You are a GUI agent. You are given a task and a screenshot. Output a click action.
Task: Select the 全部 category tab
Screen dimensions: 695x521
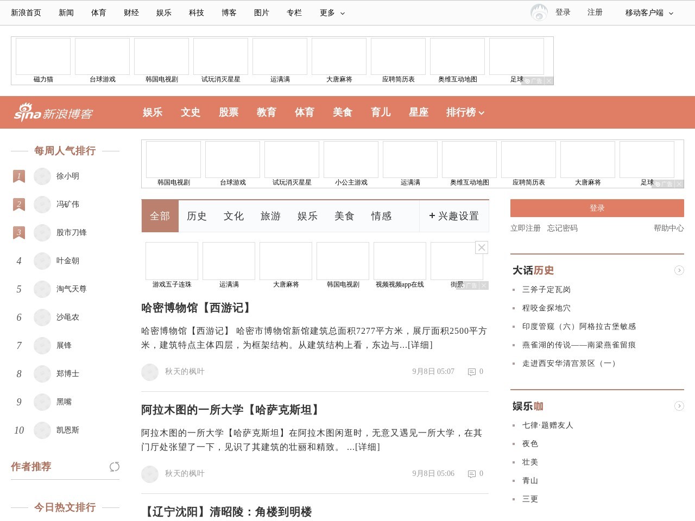click(x=160, y=216)
